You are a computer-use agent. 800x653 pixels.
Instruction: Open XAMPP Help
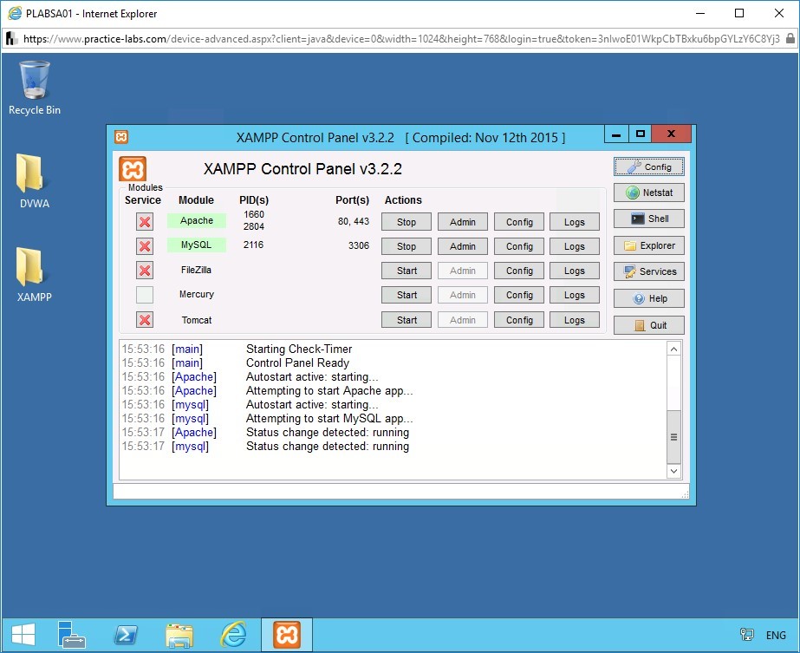point(648,297)
